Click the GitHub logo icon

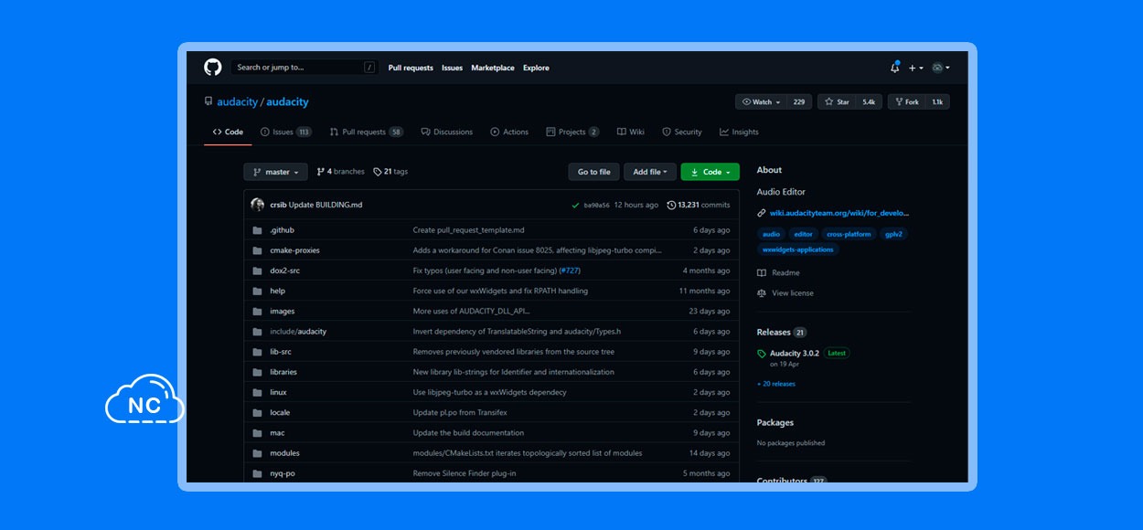click(212, 68)
